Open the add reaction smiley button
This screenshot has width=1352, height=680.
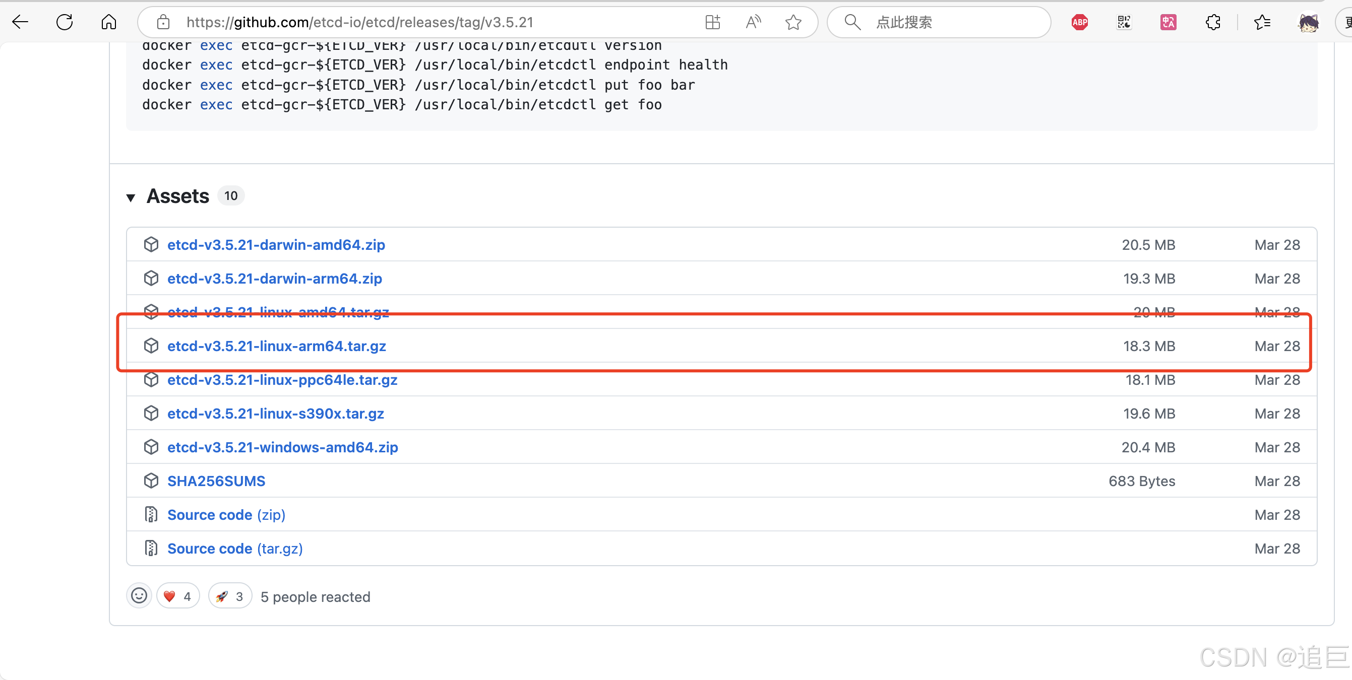[139, 596]
